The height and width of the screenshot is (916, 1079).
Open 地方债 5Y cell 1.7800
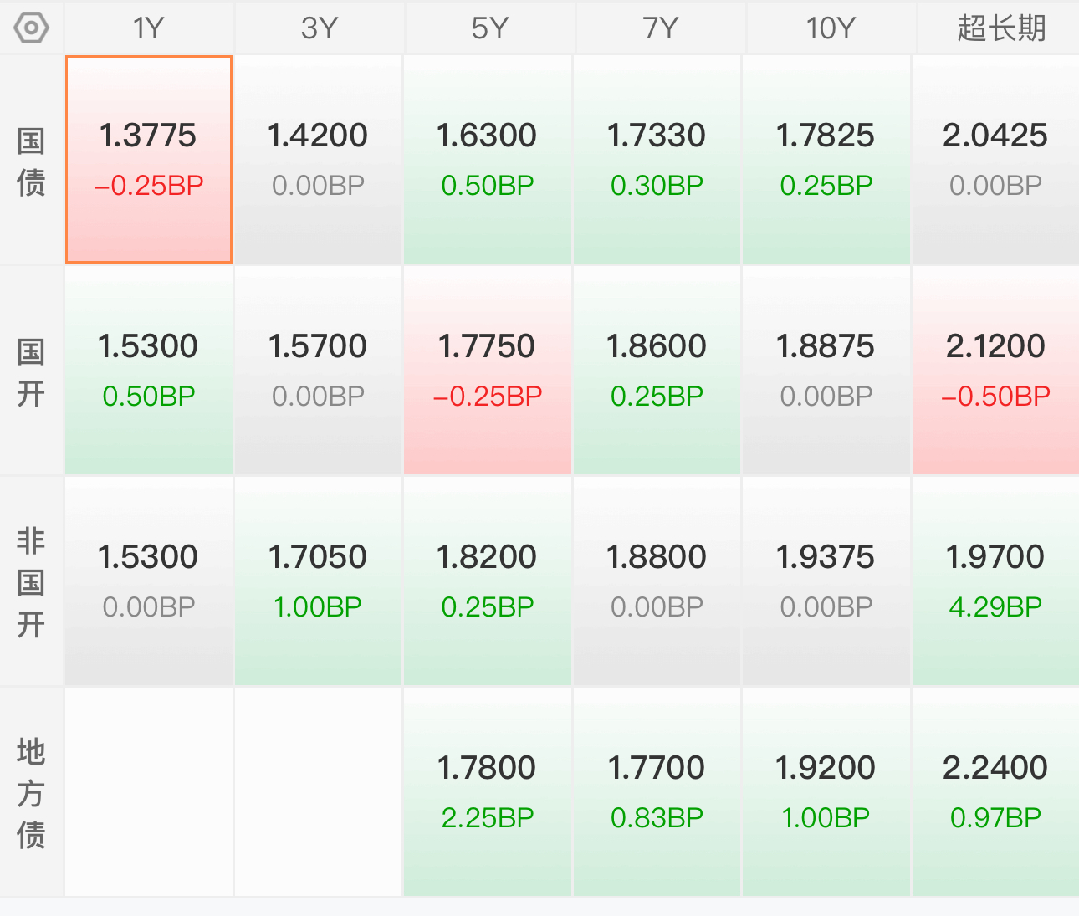(488, 792)
